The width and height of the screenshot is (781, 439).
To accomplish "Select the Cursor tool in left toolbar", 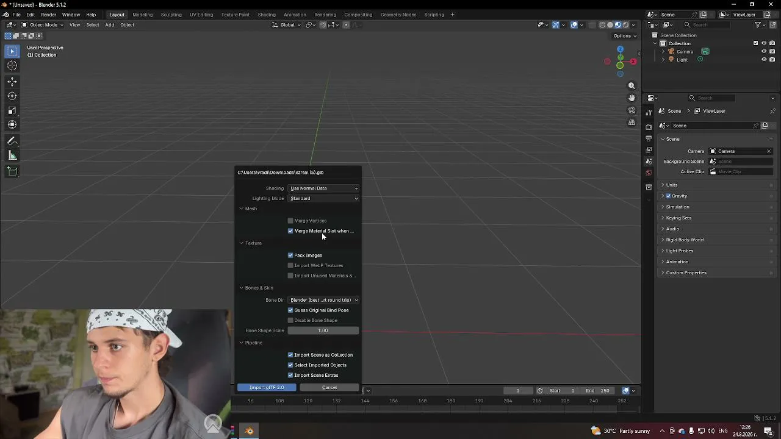I will (12, 66).
